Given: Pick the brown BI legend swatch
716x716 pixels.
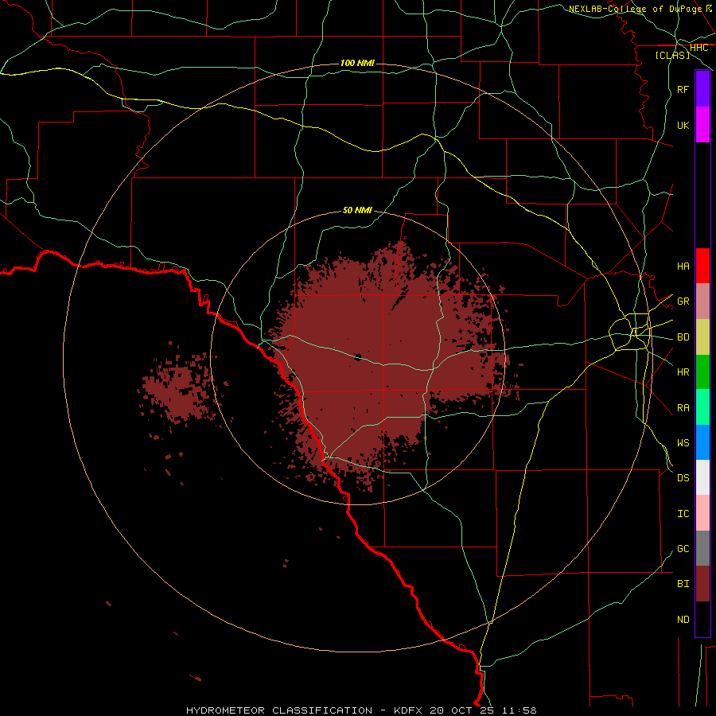Looking at the screenshot, I should tap(702, 584).
